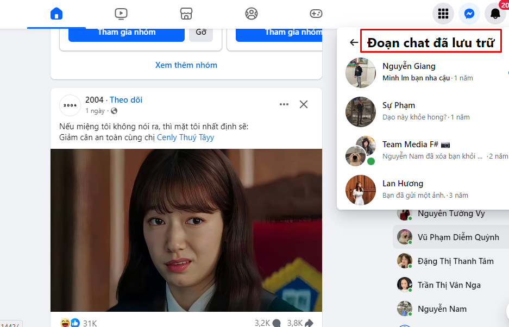This screenshot has height=327, width=509.
Task: Click the haha reaction icon
Action: [x=65, y=323]
